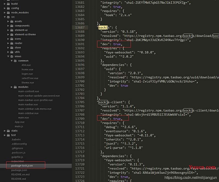Click the build folder icon
The width and height of the screenshot is (219, 182).
[8, 4]
